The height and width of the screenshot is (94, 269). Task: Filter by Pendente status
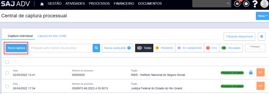click(164, 48)
